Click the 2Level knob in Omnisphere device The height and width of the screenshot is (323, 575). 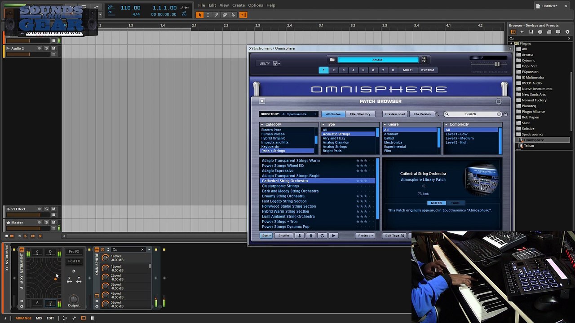(106, 277)
